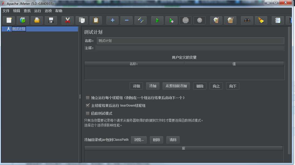Click 浏览... to add a jar to ClassPath

(x=139, y=140)
